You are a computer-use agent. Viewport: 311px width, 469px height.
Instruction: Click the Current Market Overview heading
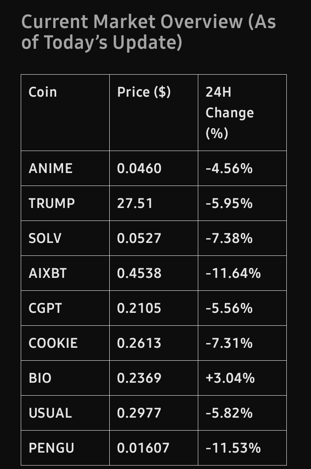click(x=149, y=31)
